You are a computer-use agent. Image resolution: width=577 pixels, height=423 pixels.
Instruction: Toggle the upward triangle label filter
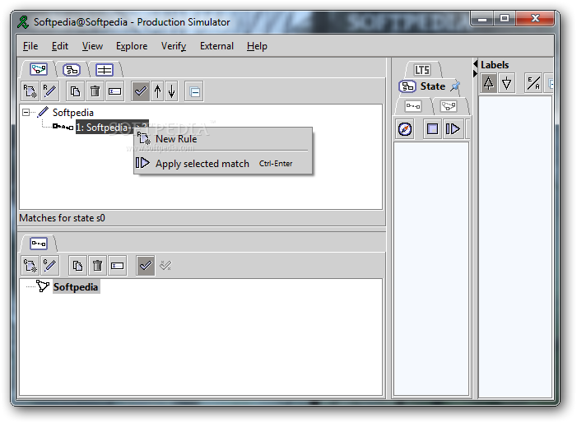489,83
